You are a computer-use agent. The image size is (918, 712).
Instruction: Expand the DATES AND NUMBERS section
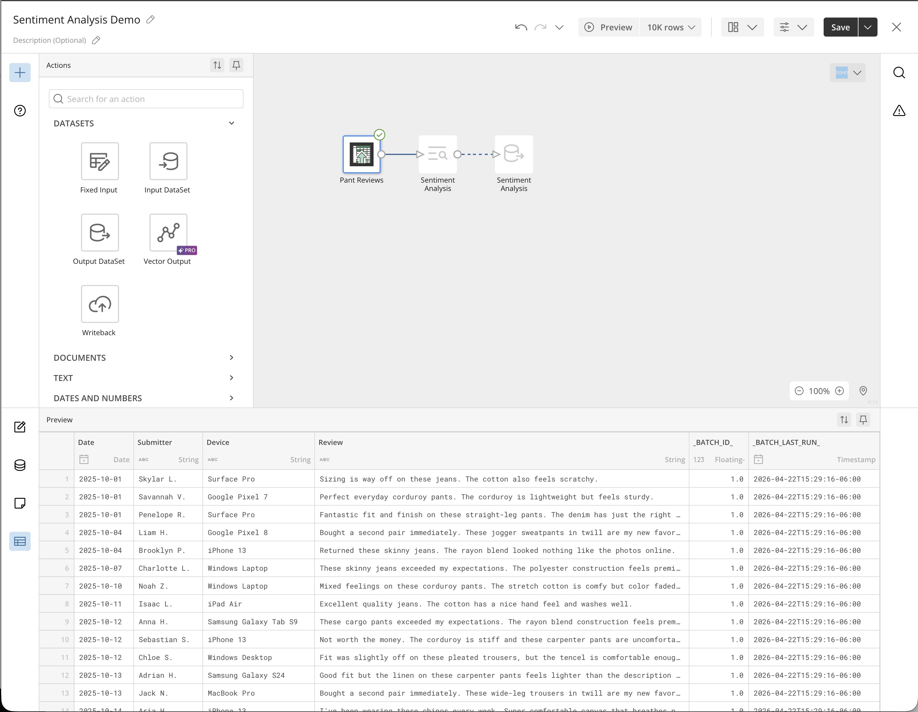click(x=143, y=398)
